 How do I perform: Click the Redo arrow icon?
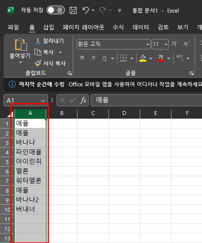103,10
